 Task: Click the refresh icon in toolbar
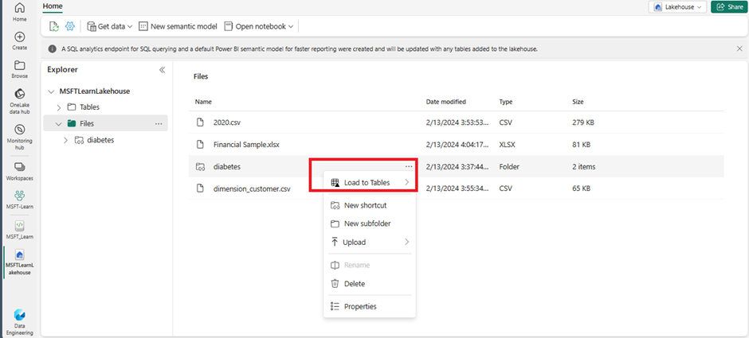pyautogui.click(x=54, y=27)
